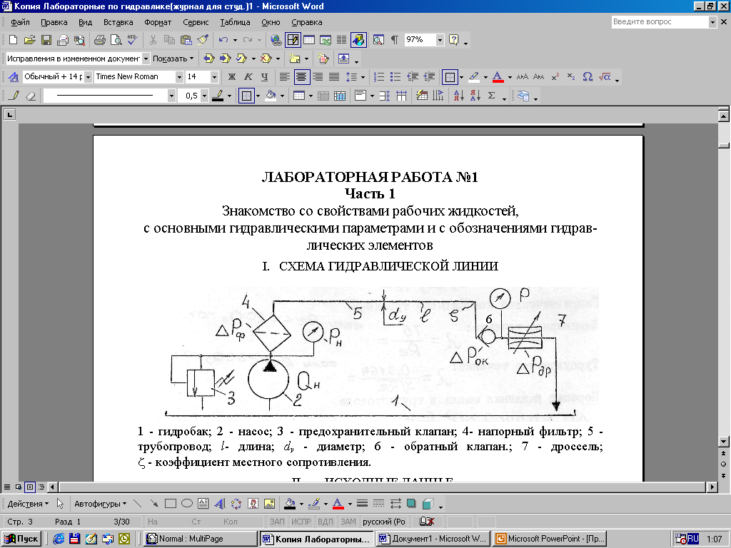Toggle Bold formatting (Ж)
The width and height of the screenshot is (731, 548).
[232, 77]
